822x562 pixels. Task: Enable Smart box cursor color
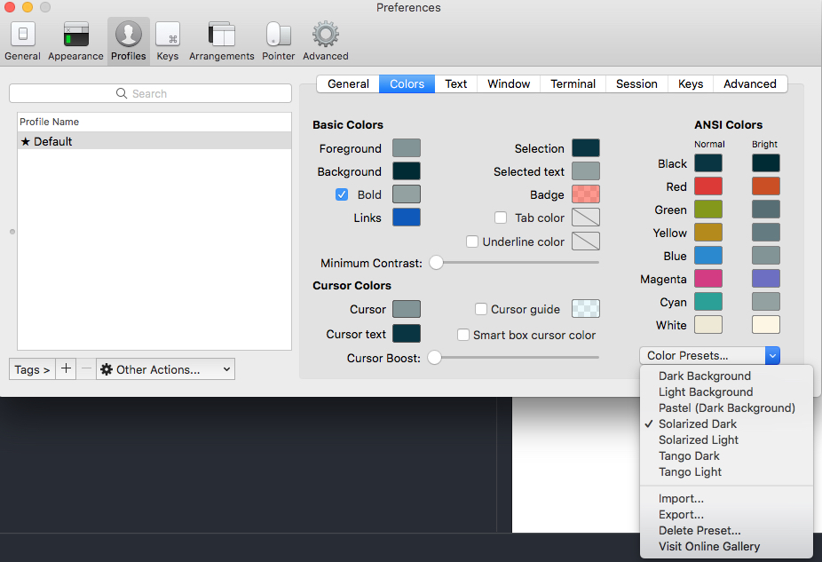(x=462, y=335)
